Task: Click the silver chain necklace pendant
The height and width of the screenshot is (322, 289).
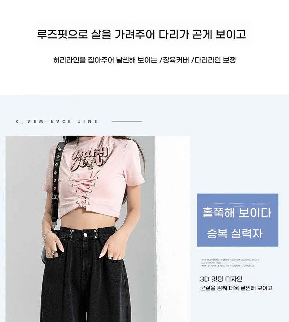Action: click(90, 167)
